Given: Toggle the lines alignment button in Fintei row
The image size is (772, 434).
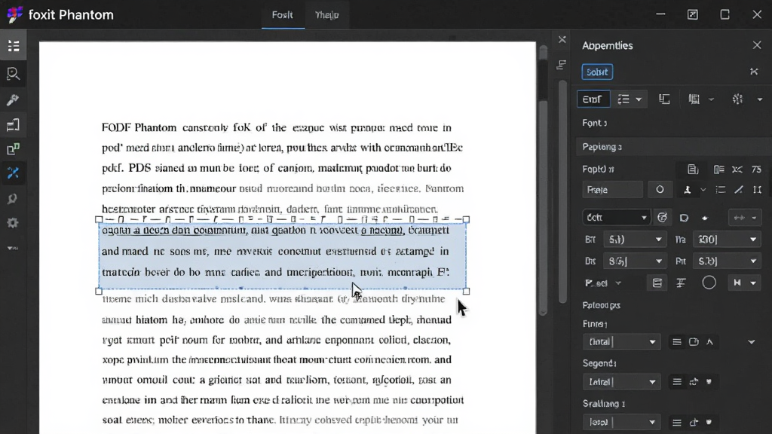Looking at the screenshot, I should click(x=677, y=342).
